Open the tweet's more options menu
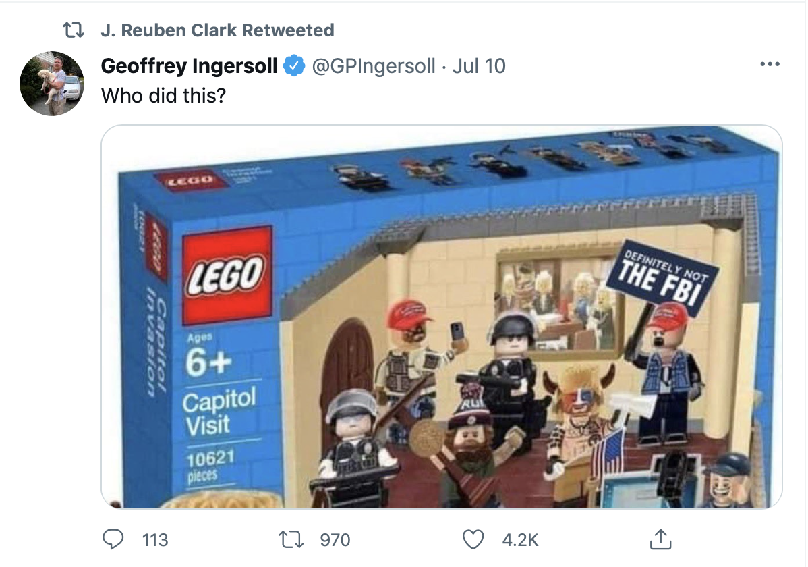Viewport: 808px width, 567px height. tap(769, 65)
